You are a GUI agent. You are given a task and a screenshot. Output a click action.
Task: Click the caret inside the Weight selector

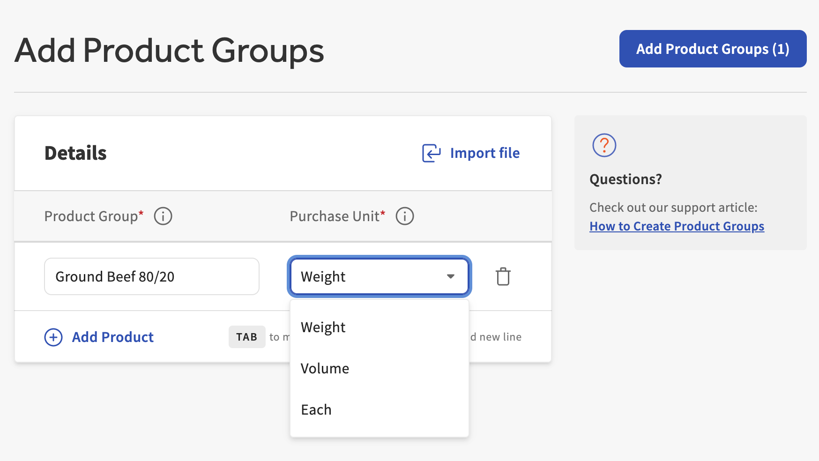coord(451,276)
